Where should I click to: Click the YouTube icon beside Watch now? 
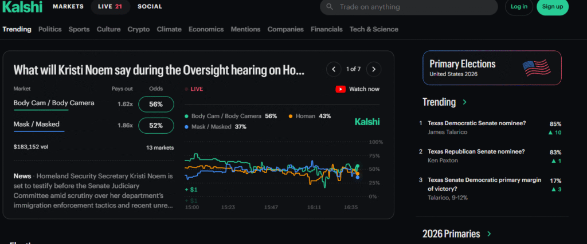[341, 89]
